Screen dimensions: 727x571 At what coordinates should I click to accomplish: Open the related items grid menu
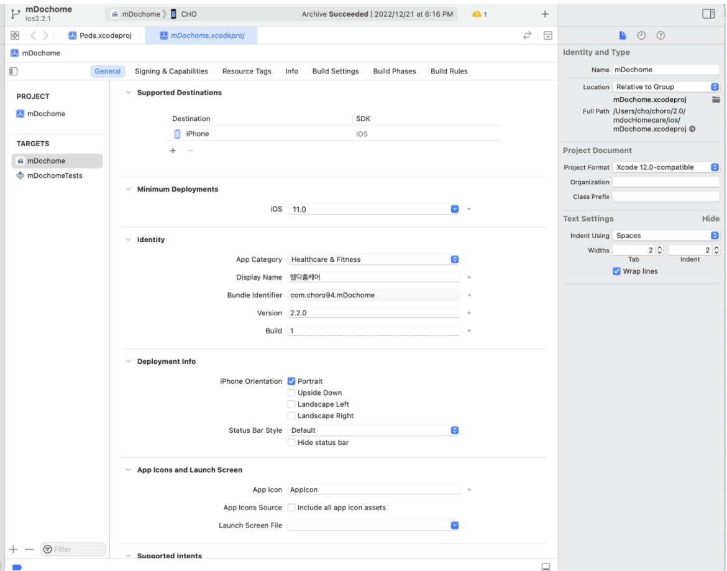coord(15,35)
